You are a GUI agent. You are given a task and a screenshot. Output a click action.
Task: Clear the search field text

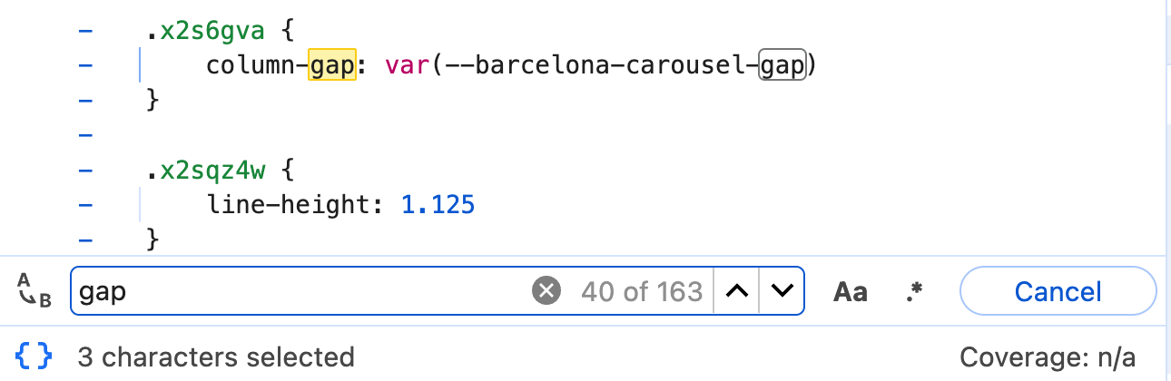tap(546, 291)
